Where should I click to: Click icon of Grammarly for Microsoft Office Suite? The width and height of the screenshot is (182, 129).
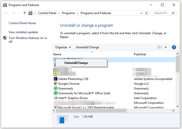[56, 93]
